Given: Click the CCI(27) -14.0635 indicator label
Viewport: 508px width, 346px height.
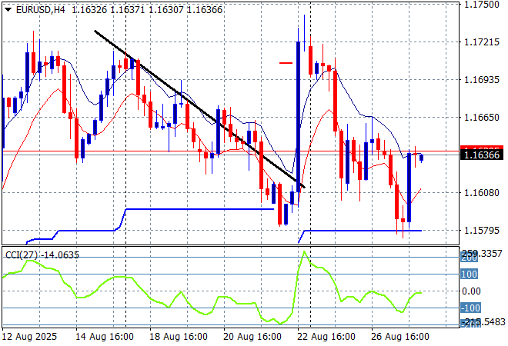Looking at the screenshot, I should pos(42,255).
